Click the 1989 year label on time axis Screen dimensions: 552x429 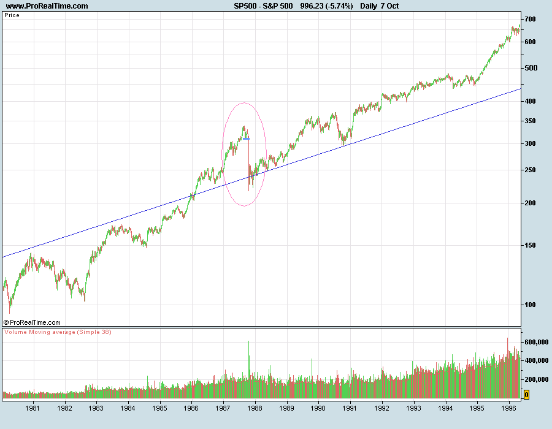click(286, 408)
